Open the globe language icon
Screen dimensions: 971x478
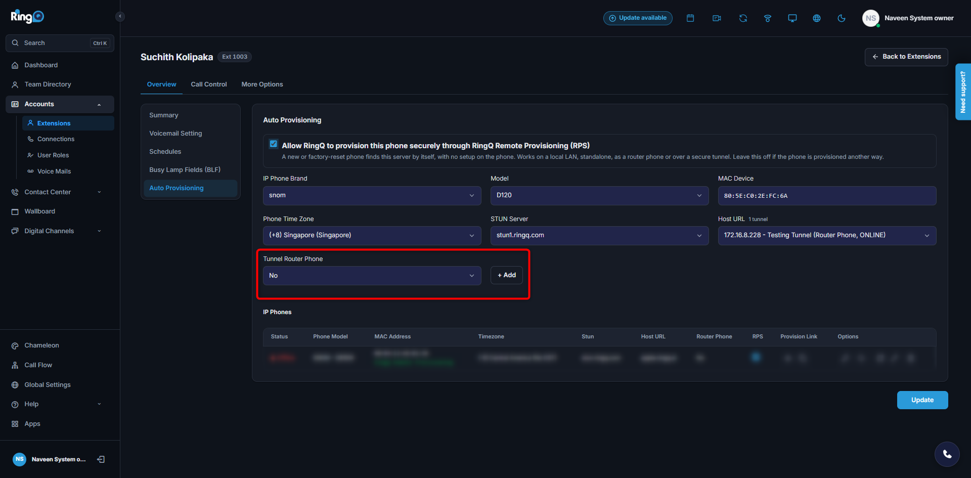click(817, 18)
